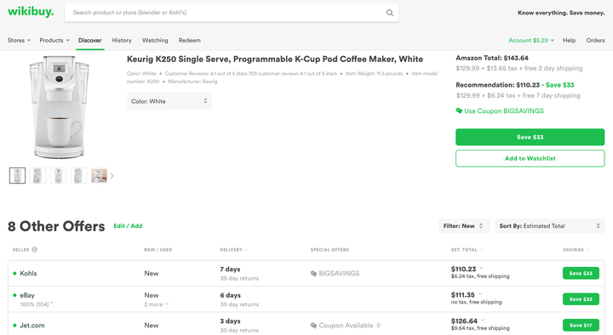613x335 pixels.
Task: Focus the product or store search field
Action: (x=232, y=13)
